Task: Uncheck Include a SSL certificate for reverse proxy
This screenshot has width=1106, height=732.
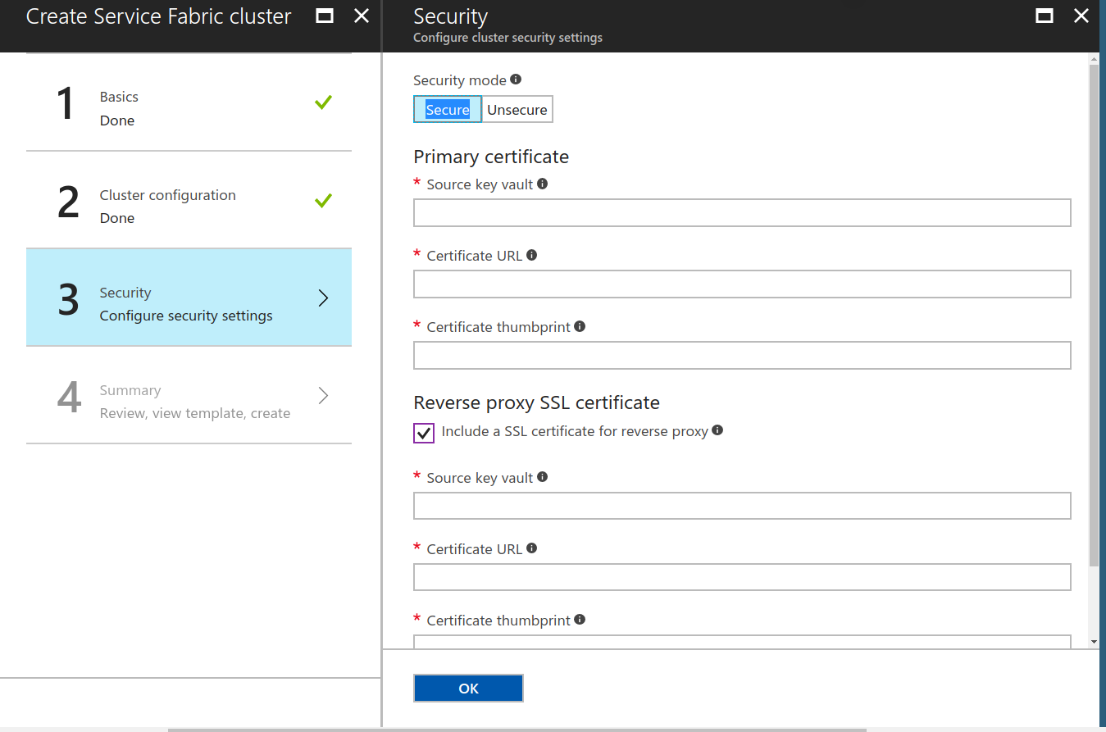Action: click(x=424, y=433)
